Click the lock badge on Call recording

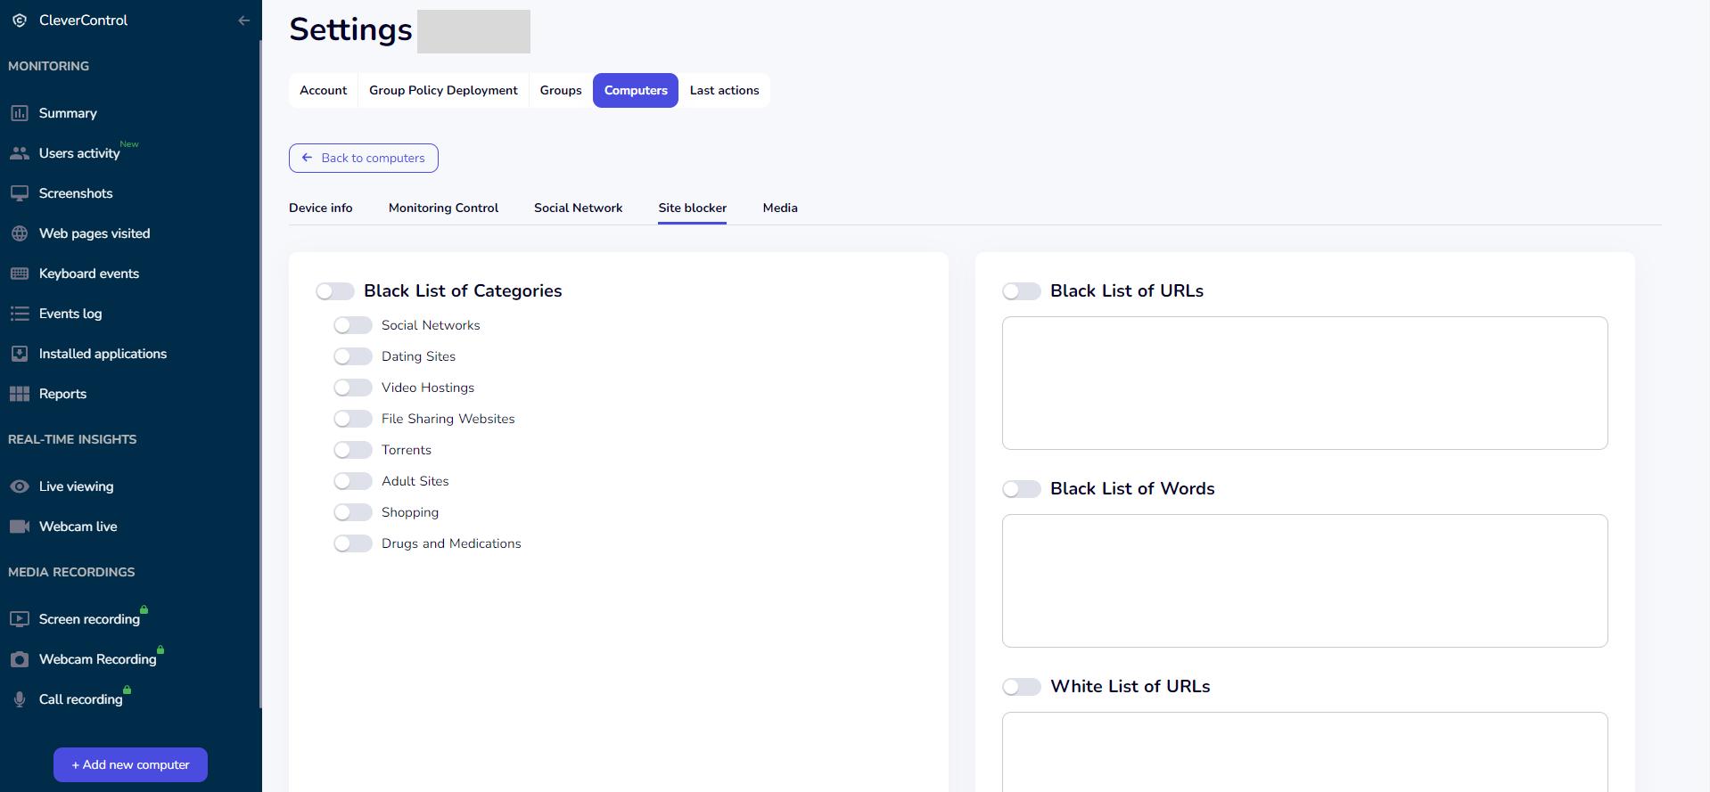tap(127, 690)
